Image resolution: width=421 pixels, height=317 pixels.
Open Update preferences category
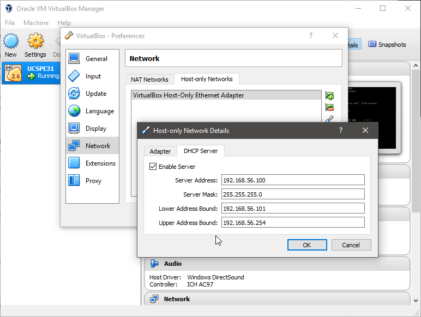coord(92,94)
